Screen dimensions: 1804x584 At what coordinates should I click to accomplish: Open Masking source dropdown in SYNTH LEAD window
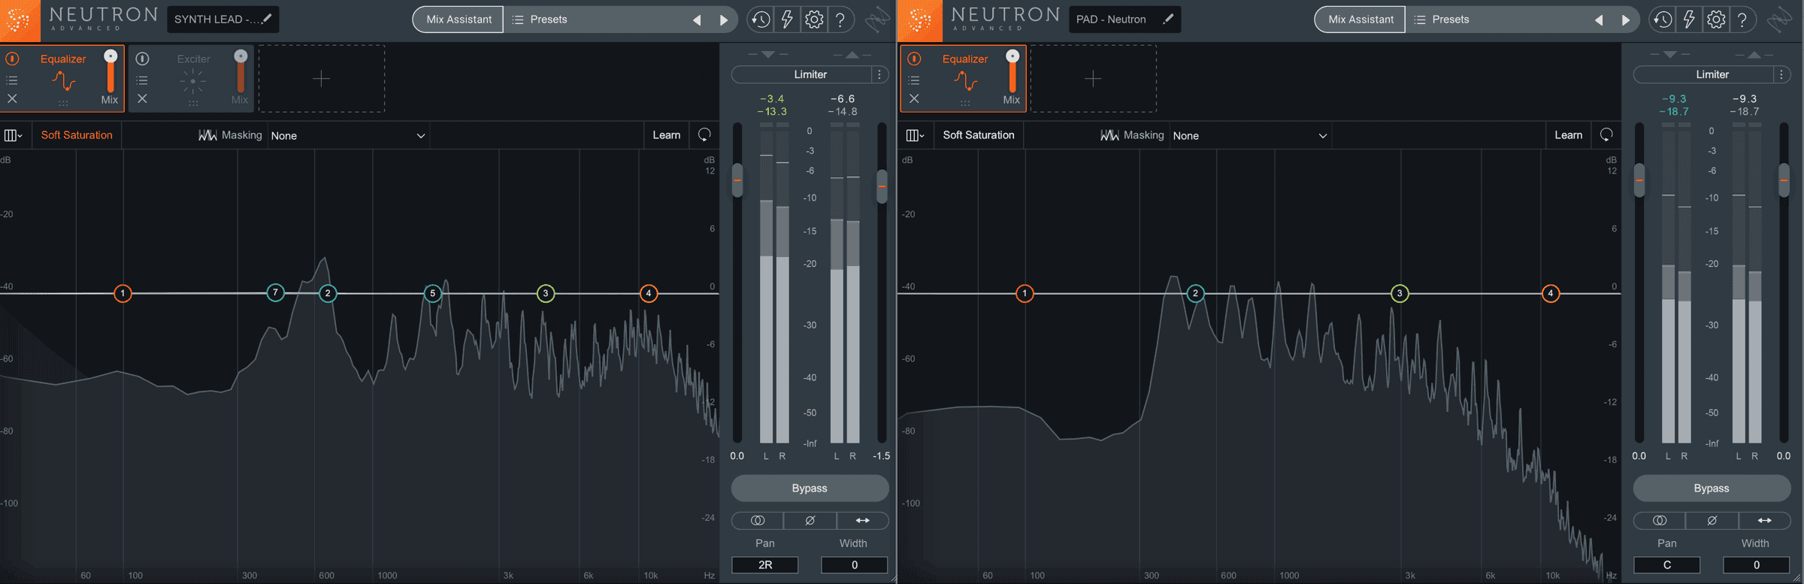[x=348, y=135]
